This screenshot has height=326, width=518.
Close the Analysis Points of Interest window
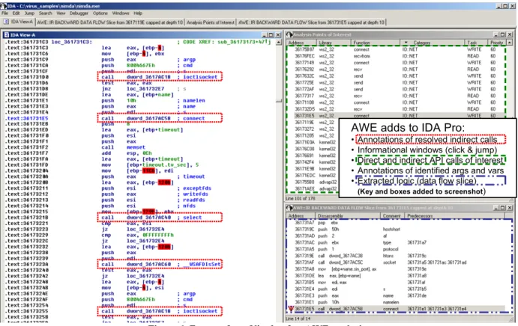(x=510, y=34)
